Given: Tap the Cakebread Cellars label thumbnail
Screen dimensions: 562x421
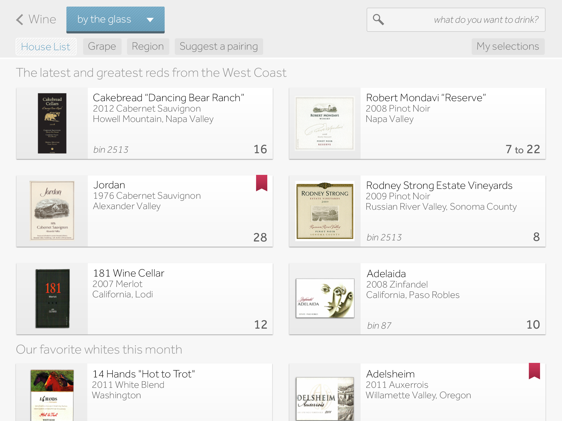Looking at the screenshot, I should click(52, 123).
